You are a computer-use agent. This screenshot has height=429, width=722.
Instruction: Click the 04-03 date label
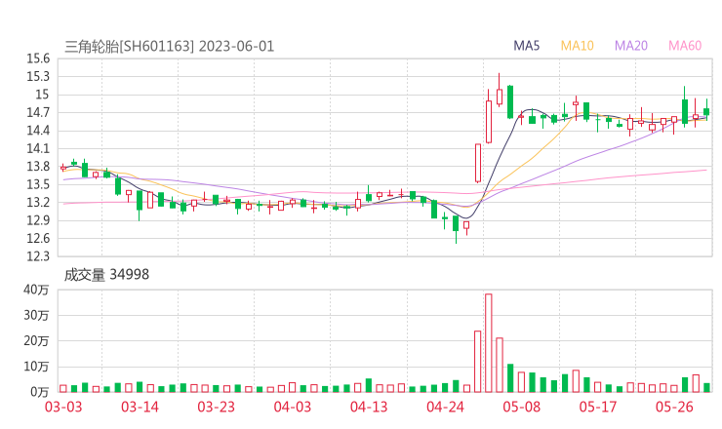point(293,407)
